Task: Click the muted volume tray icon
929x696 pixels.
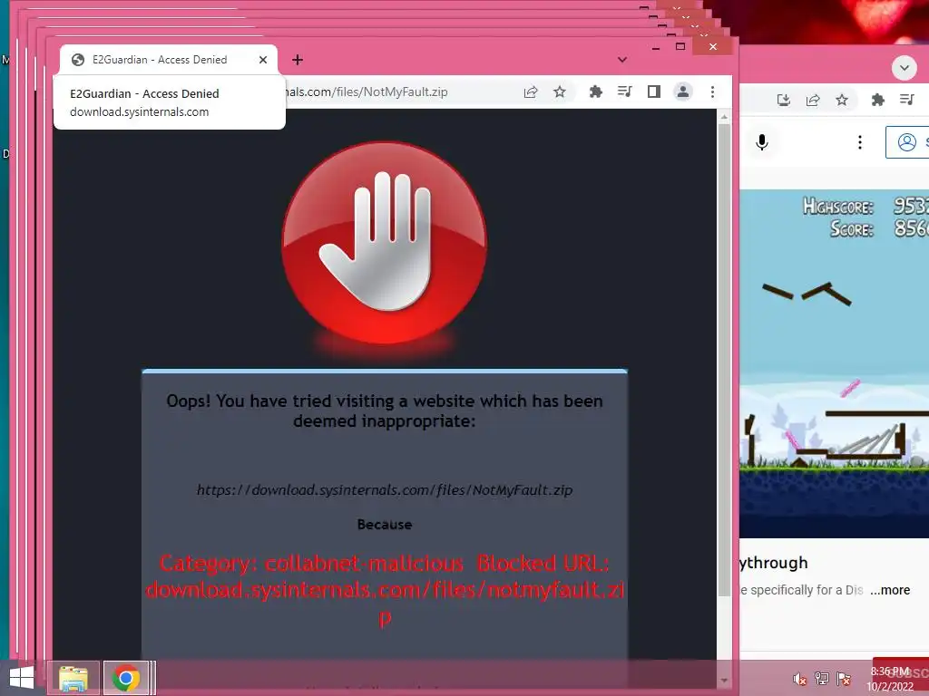Action: (x=799, y=679)
